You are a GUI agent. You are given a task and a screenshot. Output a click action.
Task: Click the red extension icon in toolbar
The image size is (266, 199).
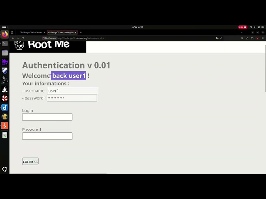(258, 38)
